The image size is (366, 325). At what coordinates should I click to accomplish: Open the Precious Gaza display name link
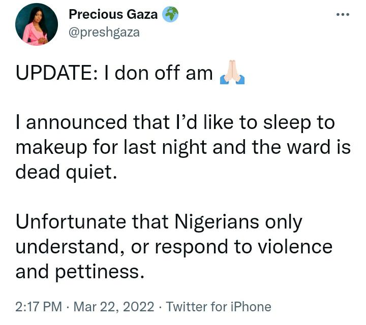(113, 14)
